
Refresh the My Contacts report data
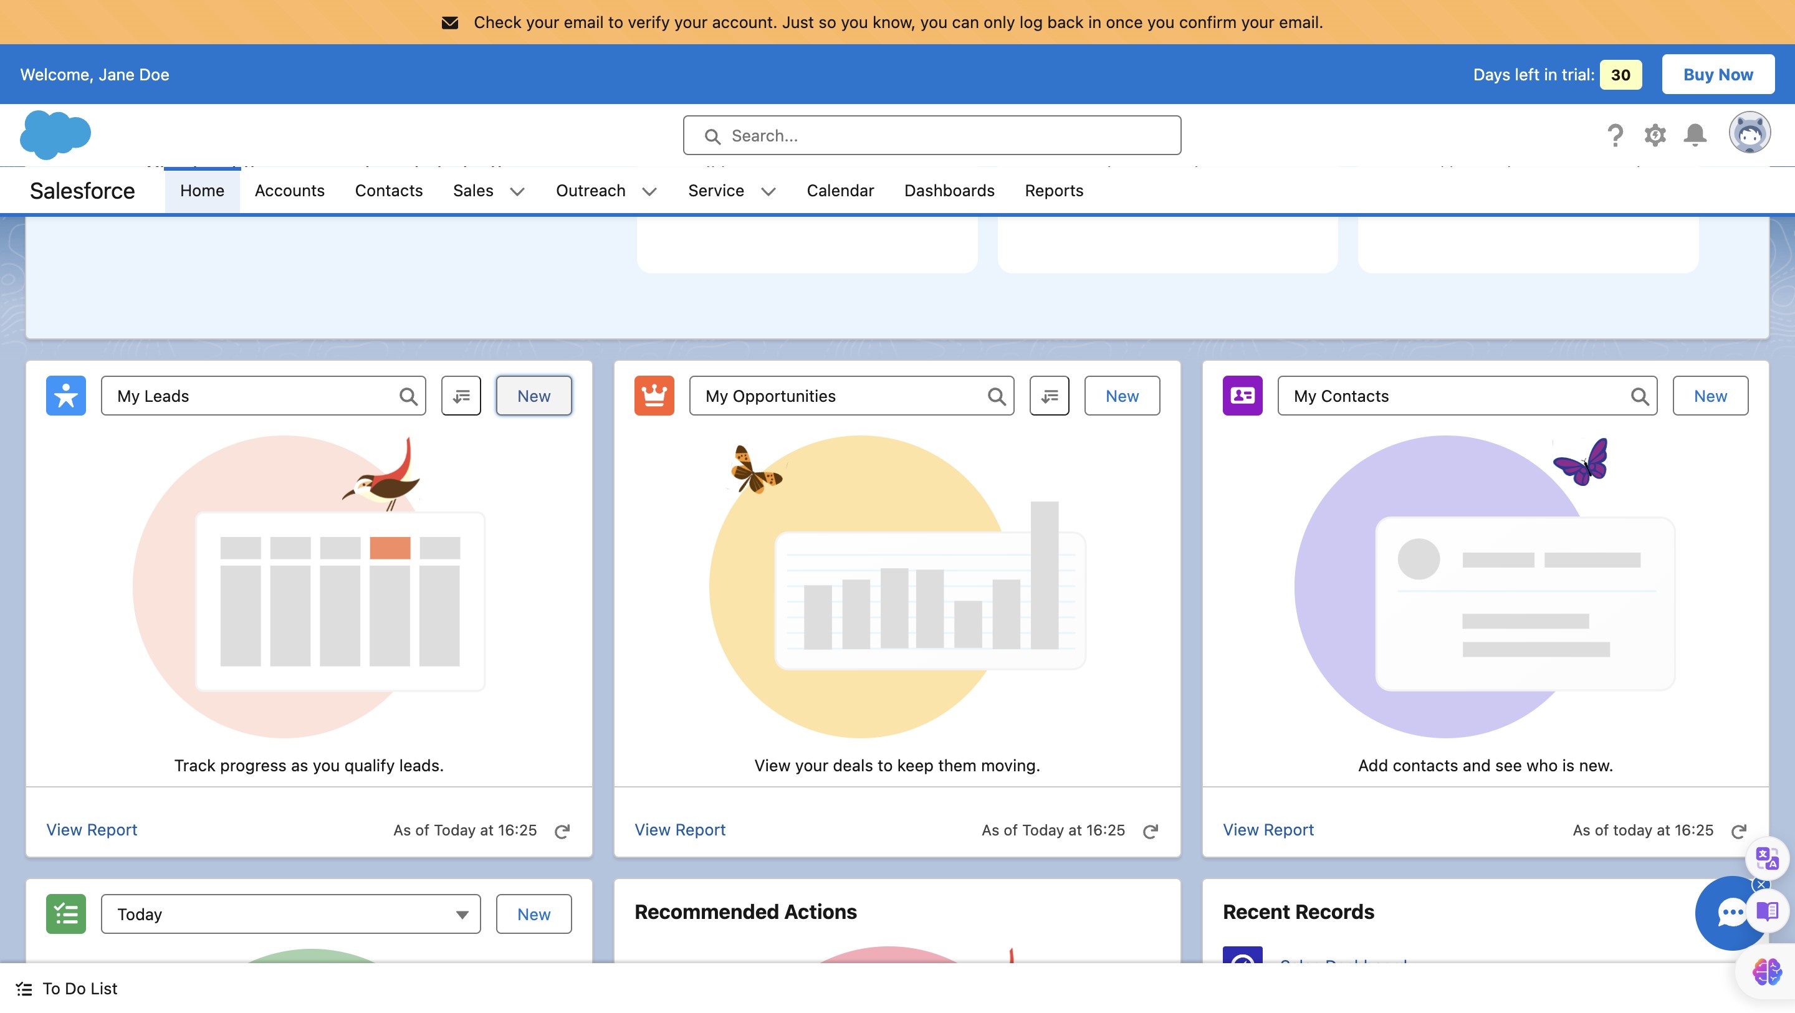coord(1738,830)
